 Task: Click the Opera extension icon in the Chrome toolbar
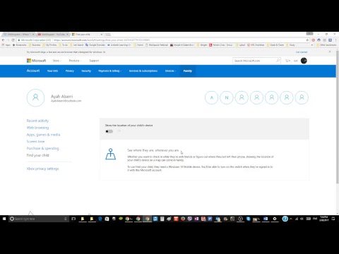[x=313, y=40]
